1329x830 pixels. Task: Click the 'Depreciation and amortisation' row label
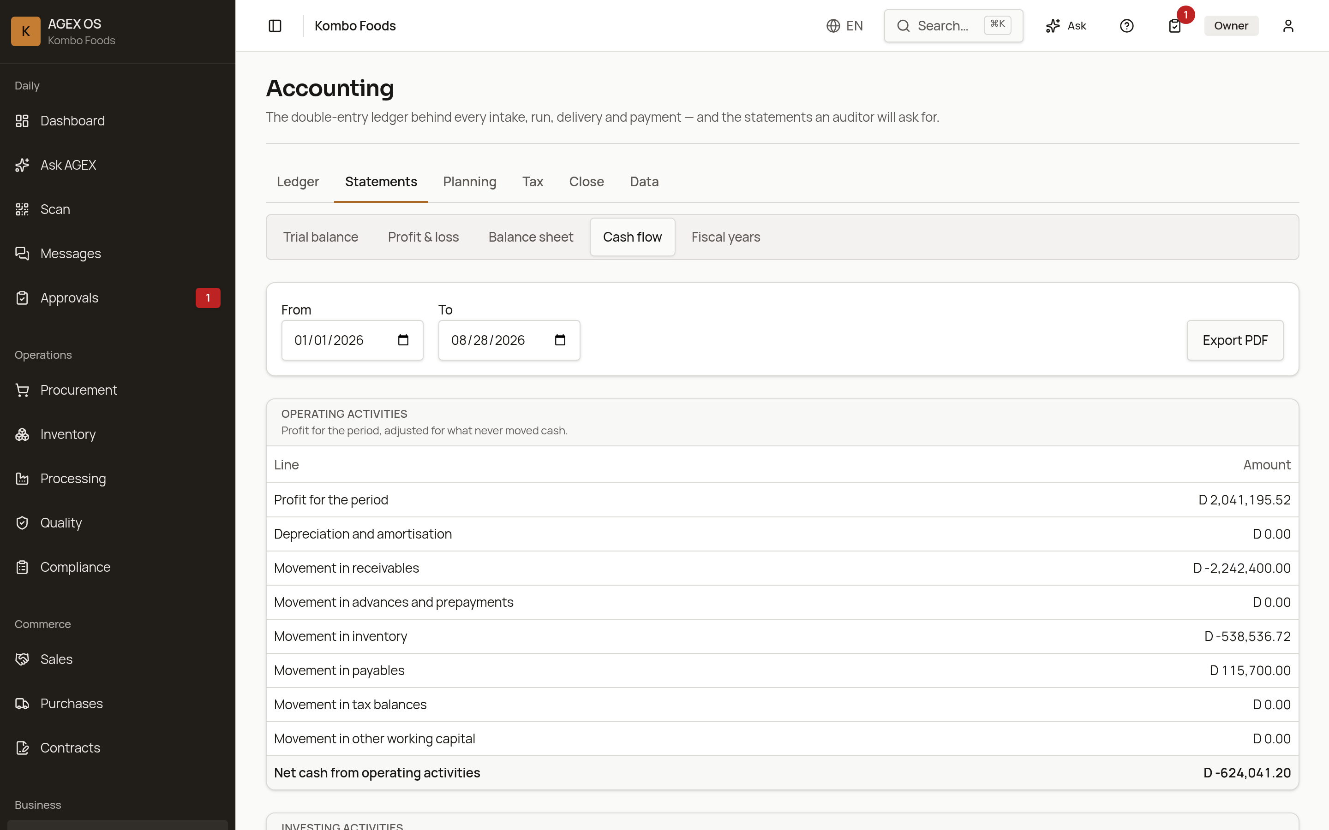(x=362, y=534)
